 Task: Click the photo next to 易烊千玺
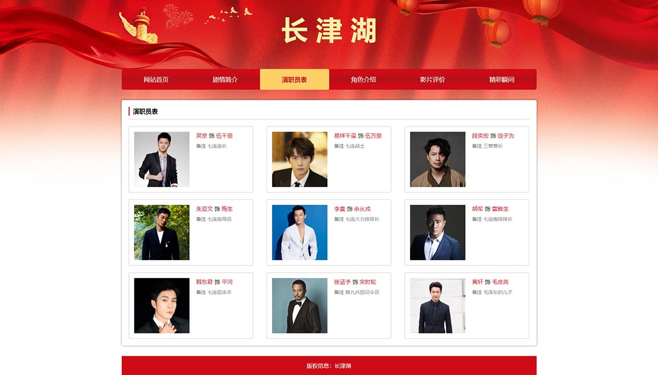click(x=300, y=159)
